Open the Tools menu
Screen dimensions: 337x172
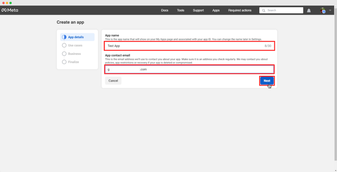[181, 11]
